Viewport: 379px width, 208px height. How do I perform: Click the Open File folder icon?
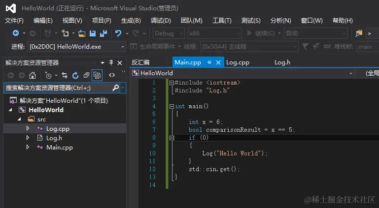82,33
